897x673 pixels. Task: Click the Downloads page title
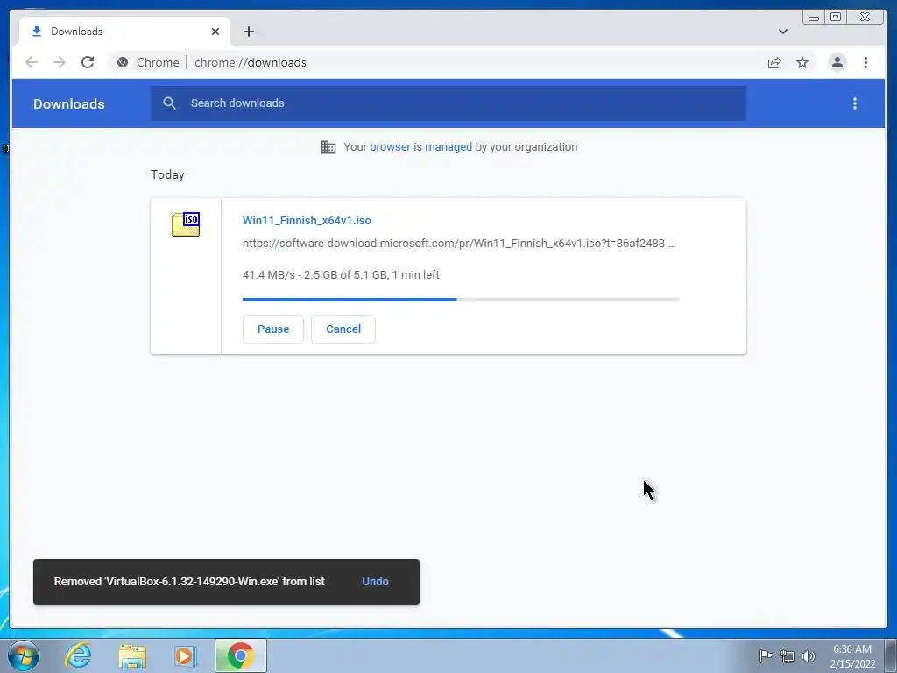tap(68, 103)
